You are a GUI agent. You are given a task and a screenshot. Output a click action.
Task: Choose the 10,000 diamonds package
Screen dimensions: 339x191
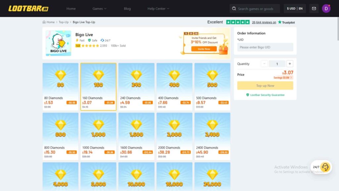pos(136,177)
